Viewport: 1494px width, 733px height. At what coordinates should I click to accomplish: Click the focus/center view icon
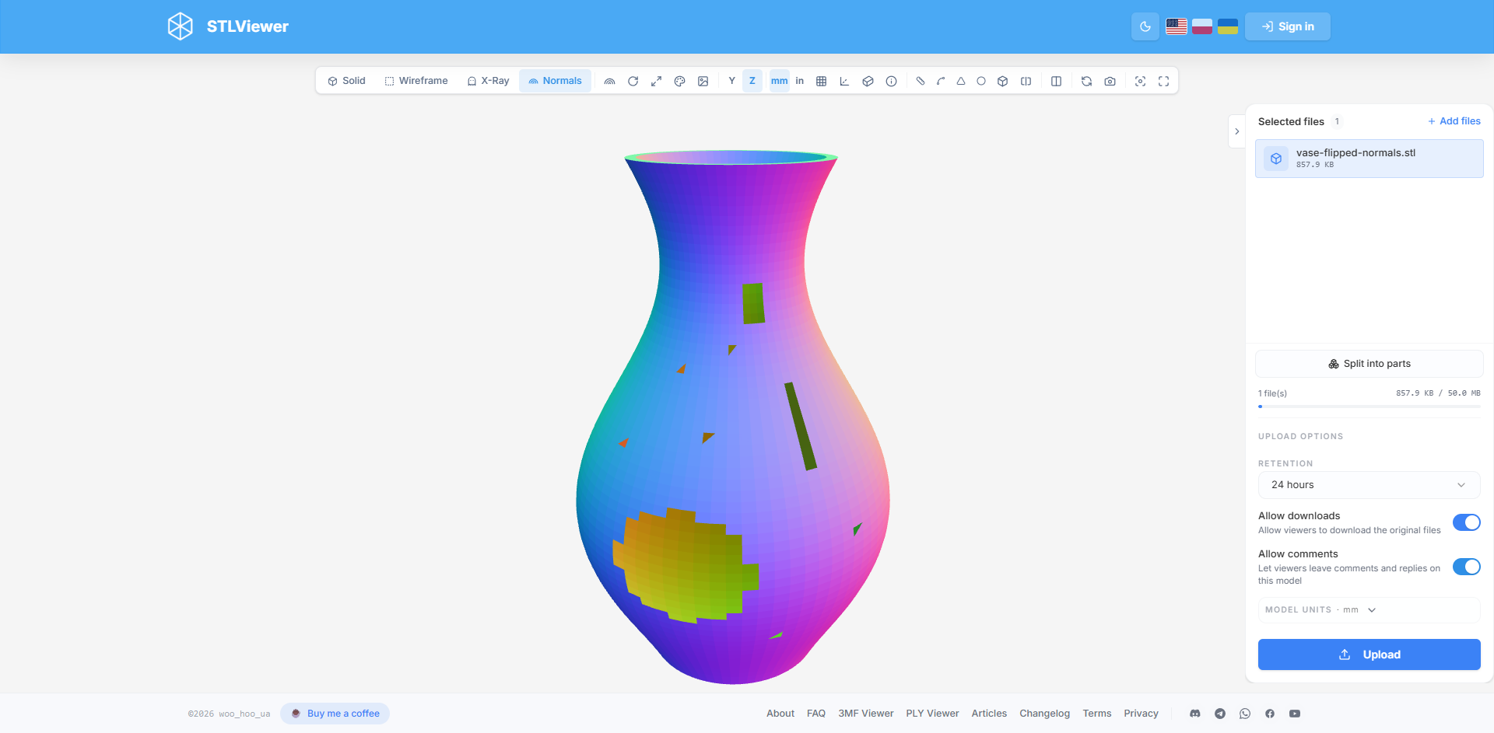[1140, 81]
